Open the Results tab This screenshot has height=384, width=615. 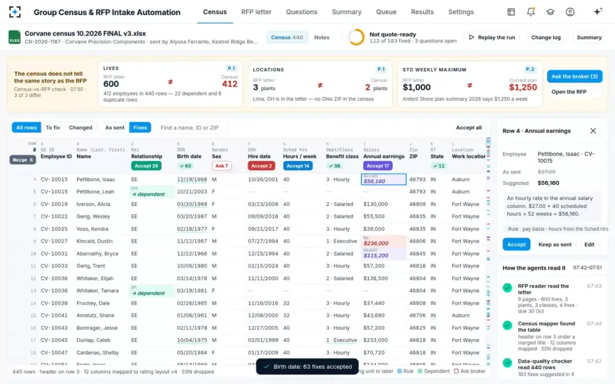coord(422,12)
